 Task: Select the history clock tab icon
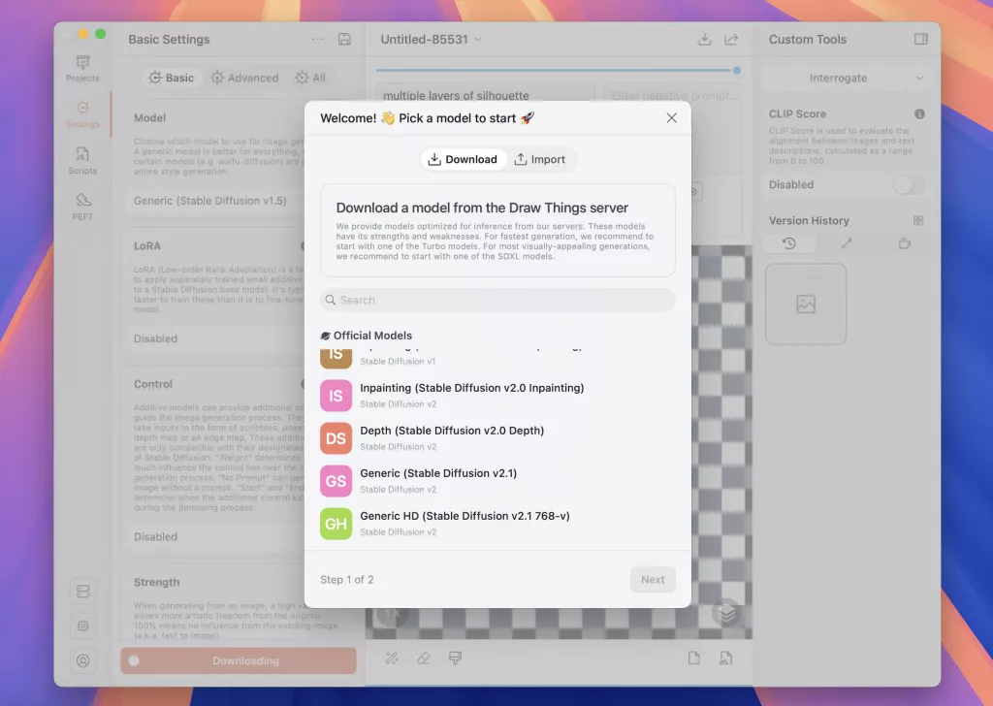pos(789,243)
